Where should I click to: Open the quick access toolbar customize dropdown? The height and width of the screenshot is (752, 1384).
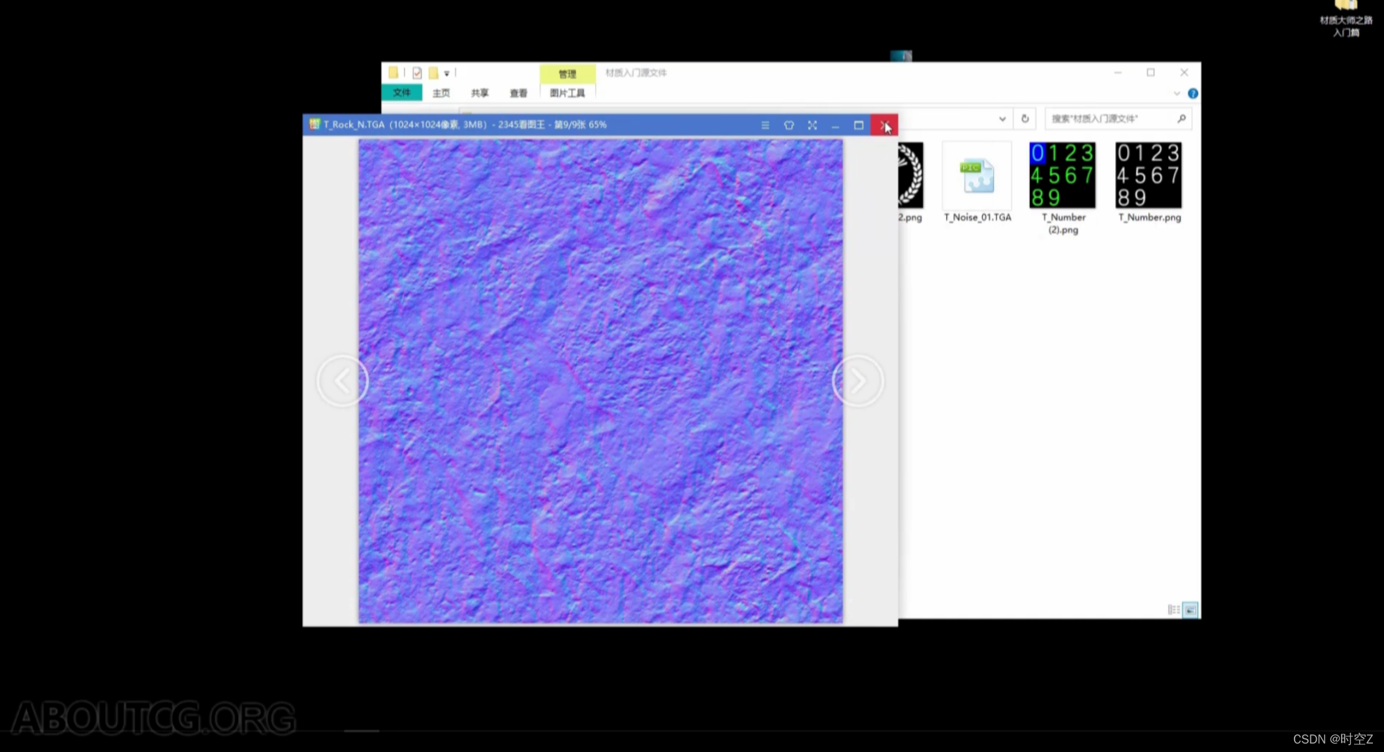(x=447, y=74)
